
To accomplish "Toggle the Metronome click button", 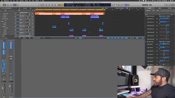I will [129, 5].
